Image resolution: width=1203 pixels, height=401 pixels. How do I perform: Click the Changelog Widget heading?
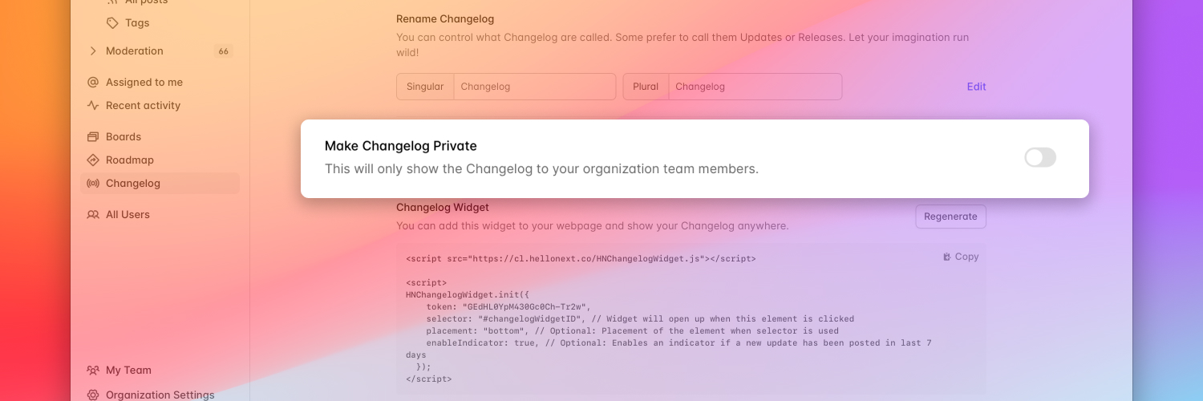tap(443, 207)
